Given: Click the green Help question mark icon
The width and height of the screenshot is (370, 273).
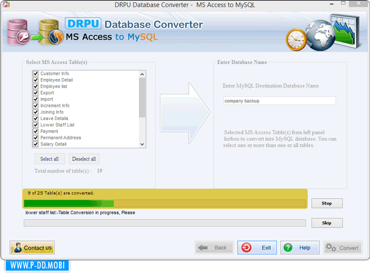Looking at the screenshot, I should 288,248.
